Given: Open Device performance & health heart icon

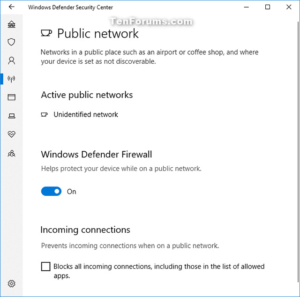Looking at the screenshot, I should (11, 134).
